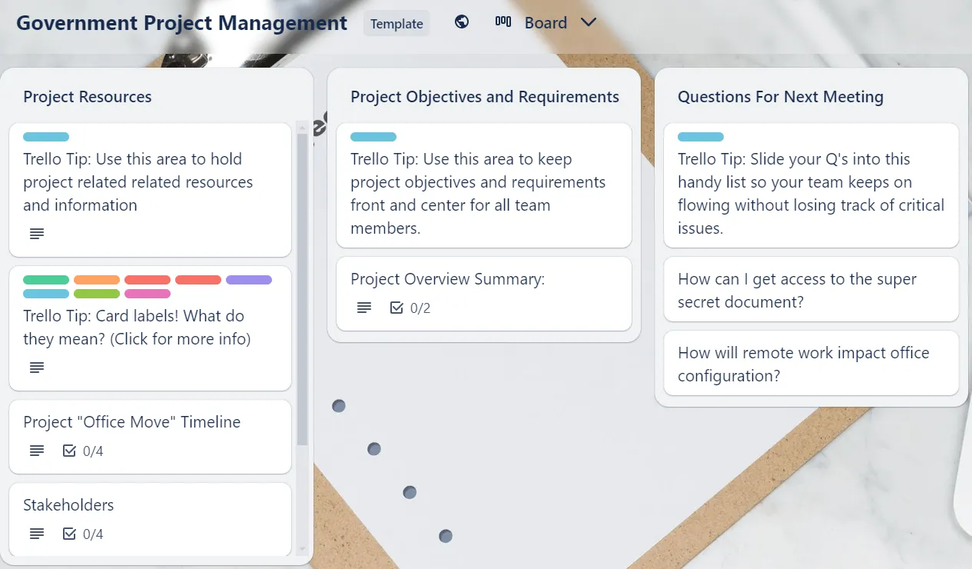Click lime green label on Card labels card
The width and height of the screenshot is (972, 569).
coord(97,294)
